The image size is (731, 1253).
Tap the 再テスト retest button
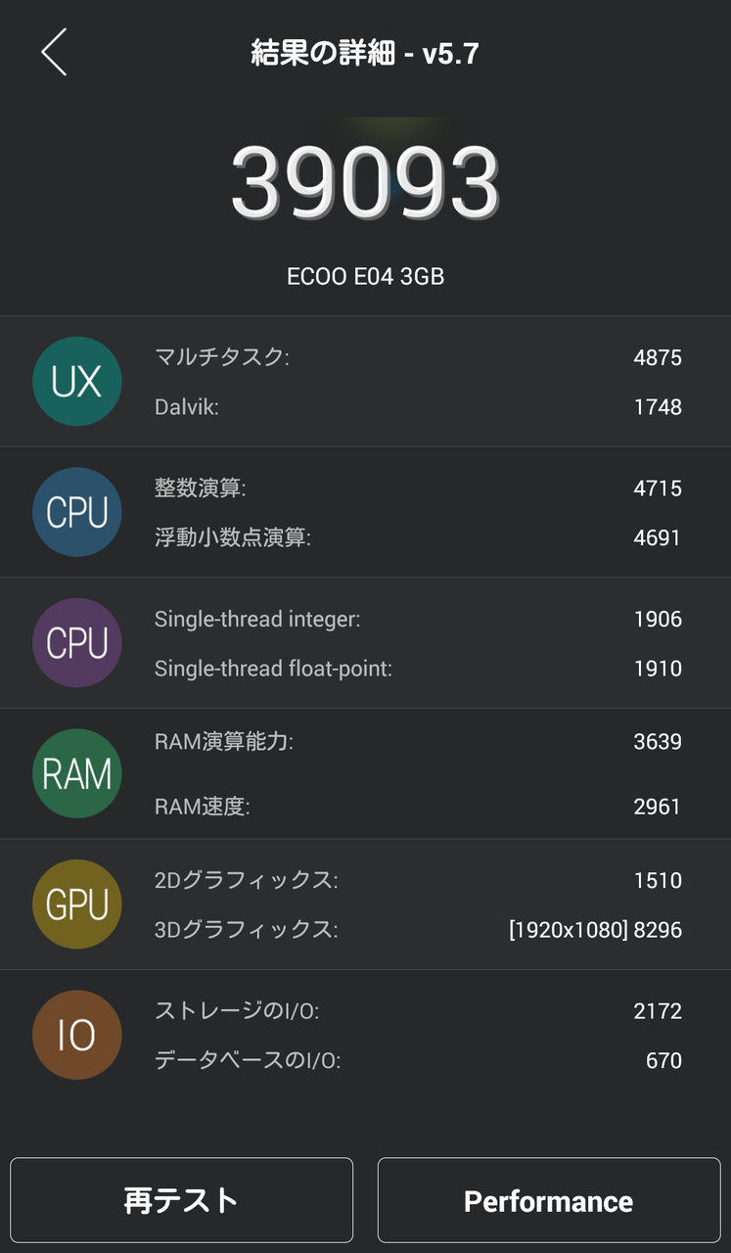[x=182, y=1200]
